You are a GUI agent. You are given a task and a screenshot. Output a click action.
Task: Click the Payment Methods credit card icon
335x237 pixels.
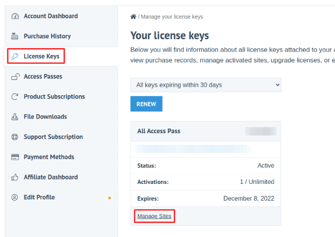(x=15, y=157)
